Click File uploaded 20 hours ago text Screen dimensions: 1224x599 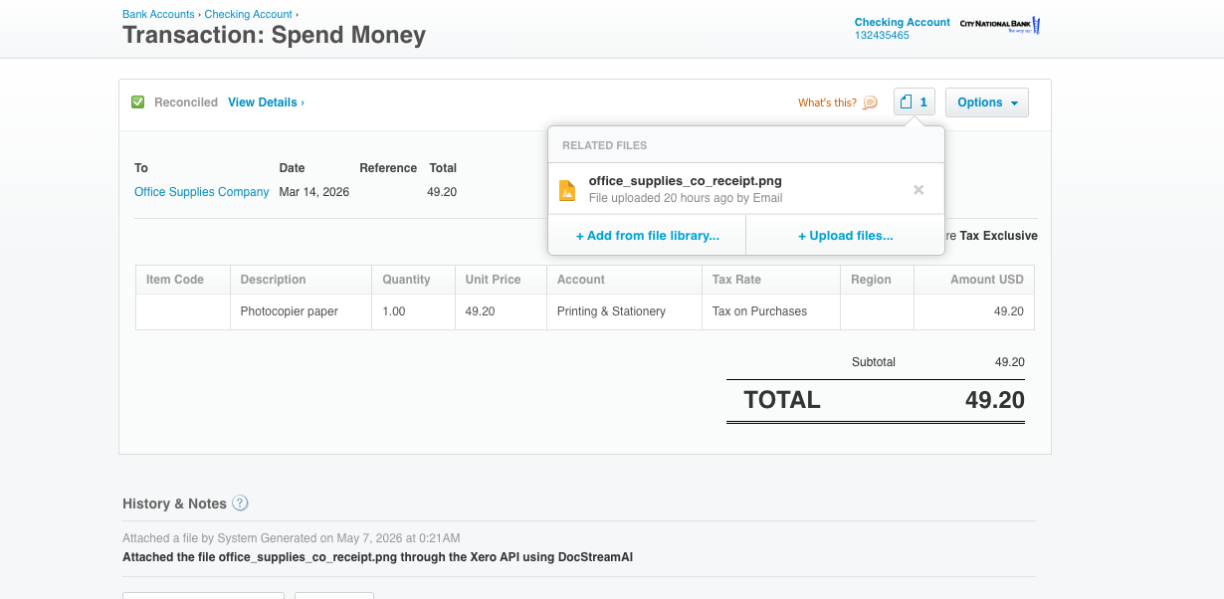click(x=686, y=198)
